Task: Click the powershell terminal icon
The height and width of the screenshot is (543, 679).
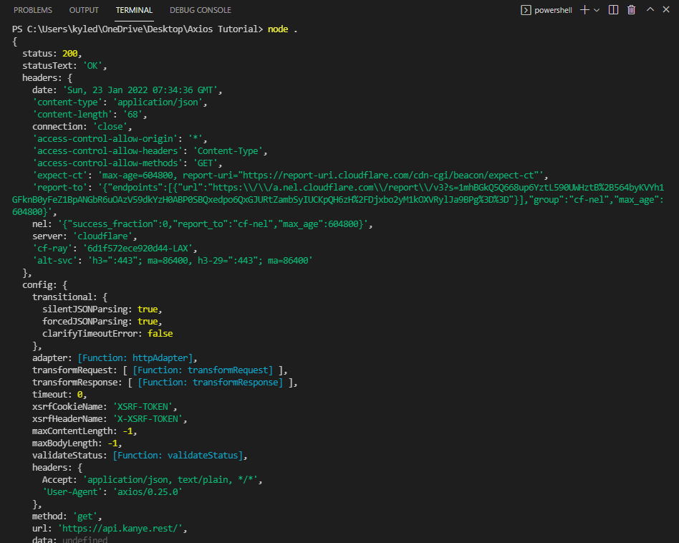Action: click(x=526, y=10)
